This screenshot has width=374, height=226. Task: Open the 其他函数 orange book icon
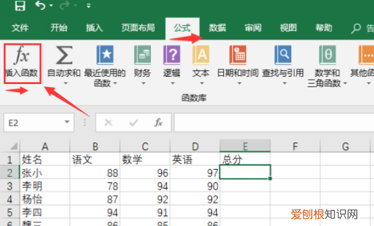367,55
